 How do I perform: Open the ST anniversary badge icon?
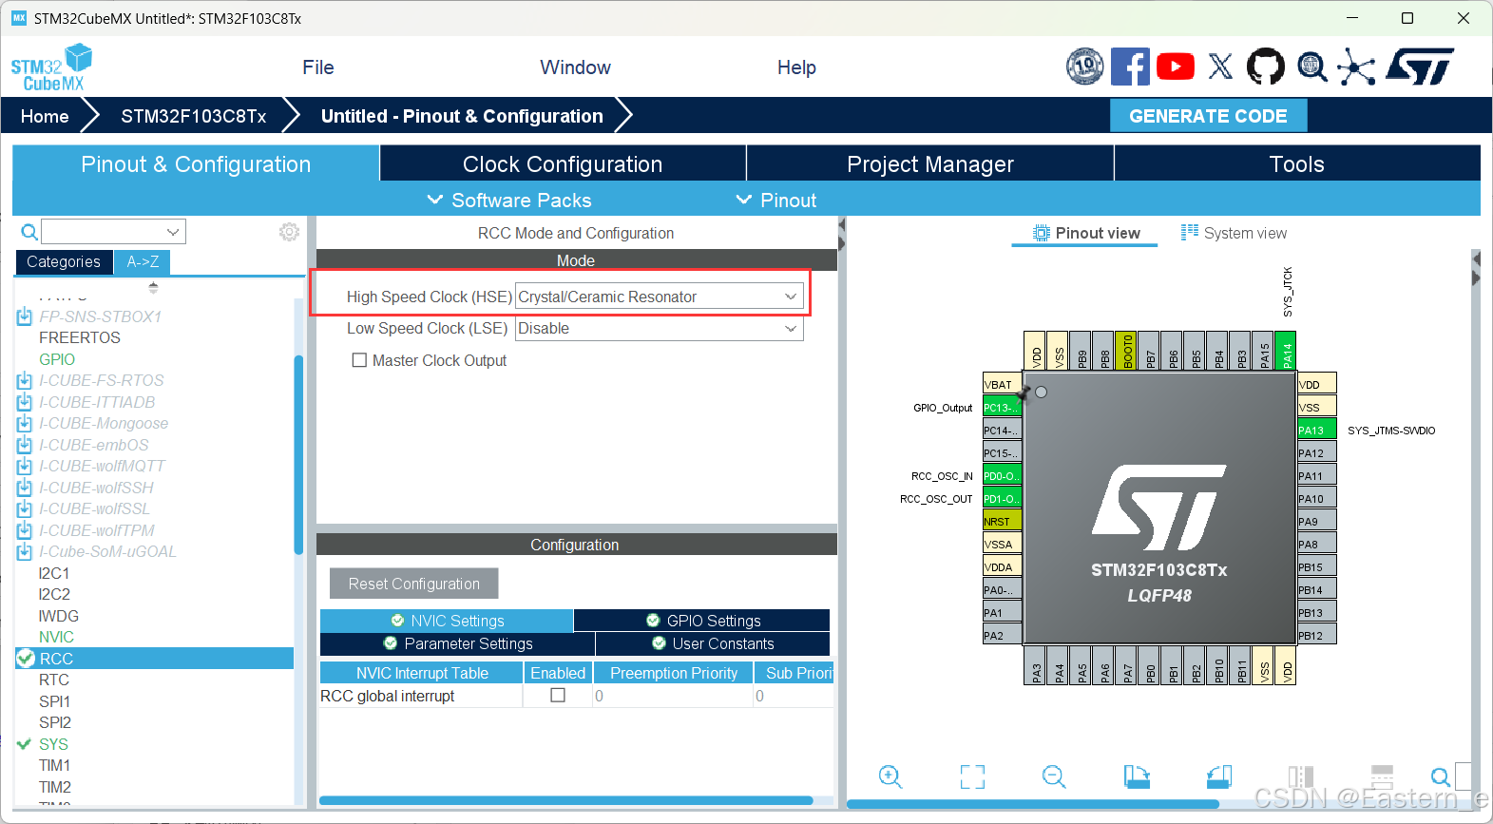[1084, 67]
